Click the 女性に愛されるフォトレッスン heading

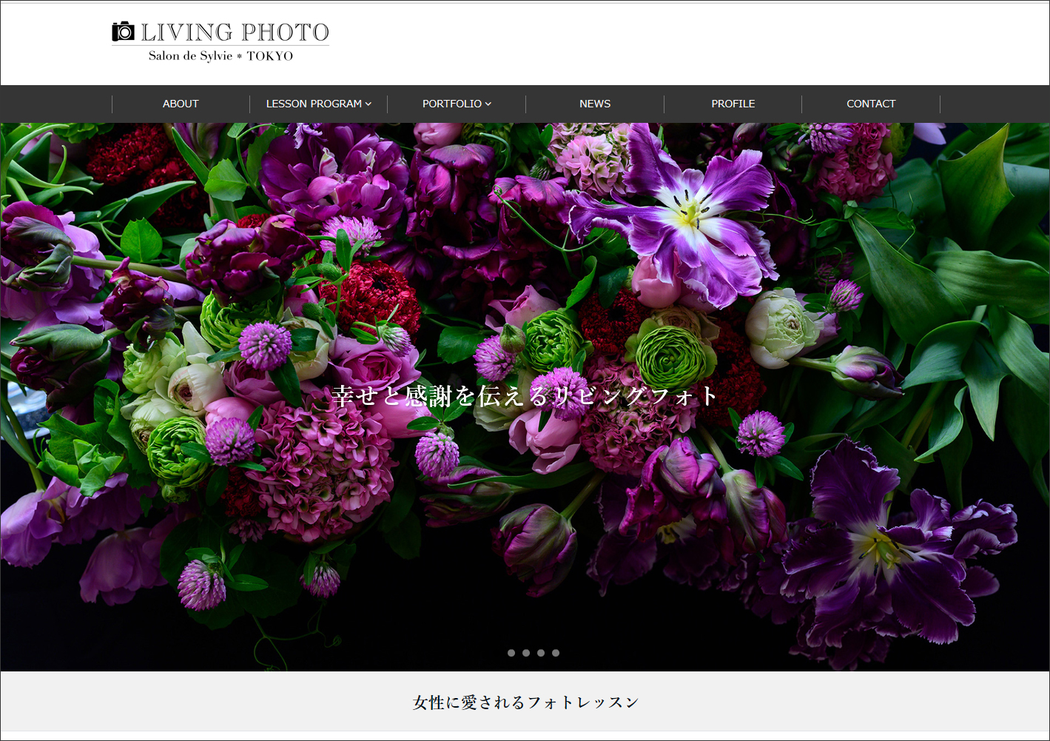point(525,703)
